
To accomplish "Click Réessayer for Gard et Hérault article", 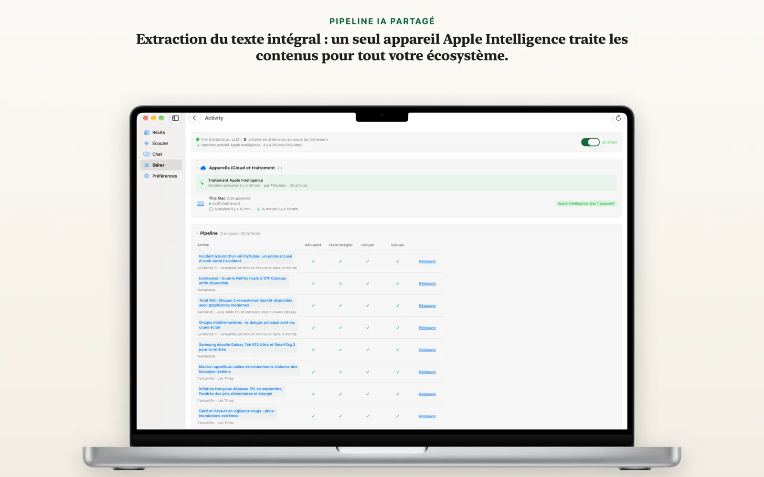I will coord(427,416).
